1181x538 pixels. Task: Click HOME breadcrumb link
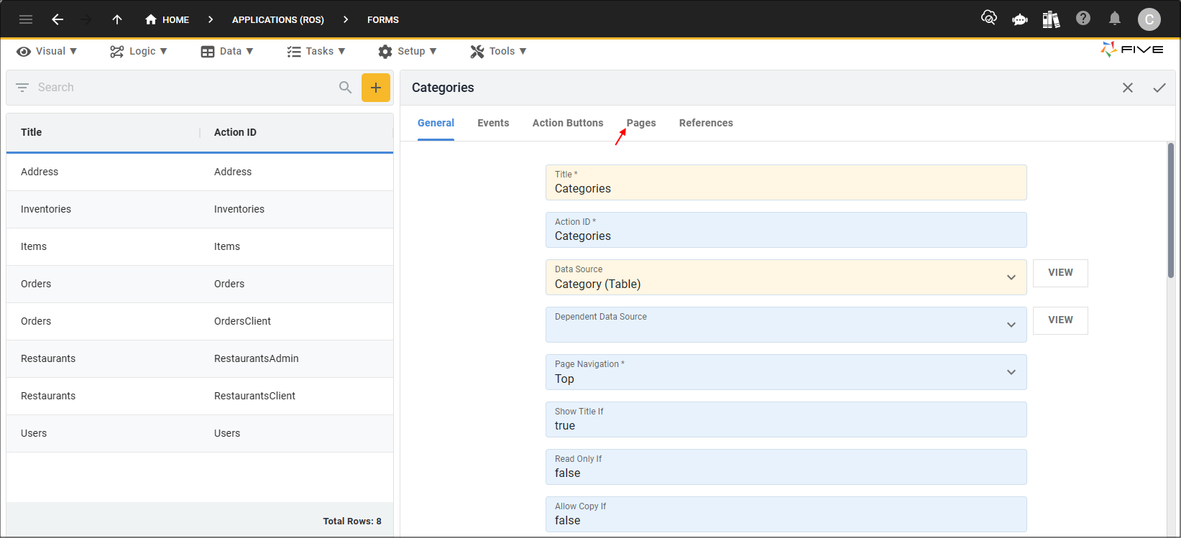point(175,19)
